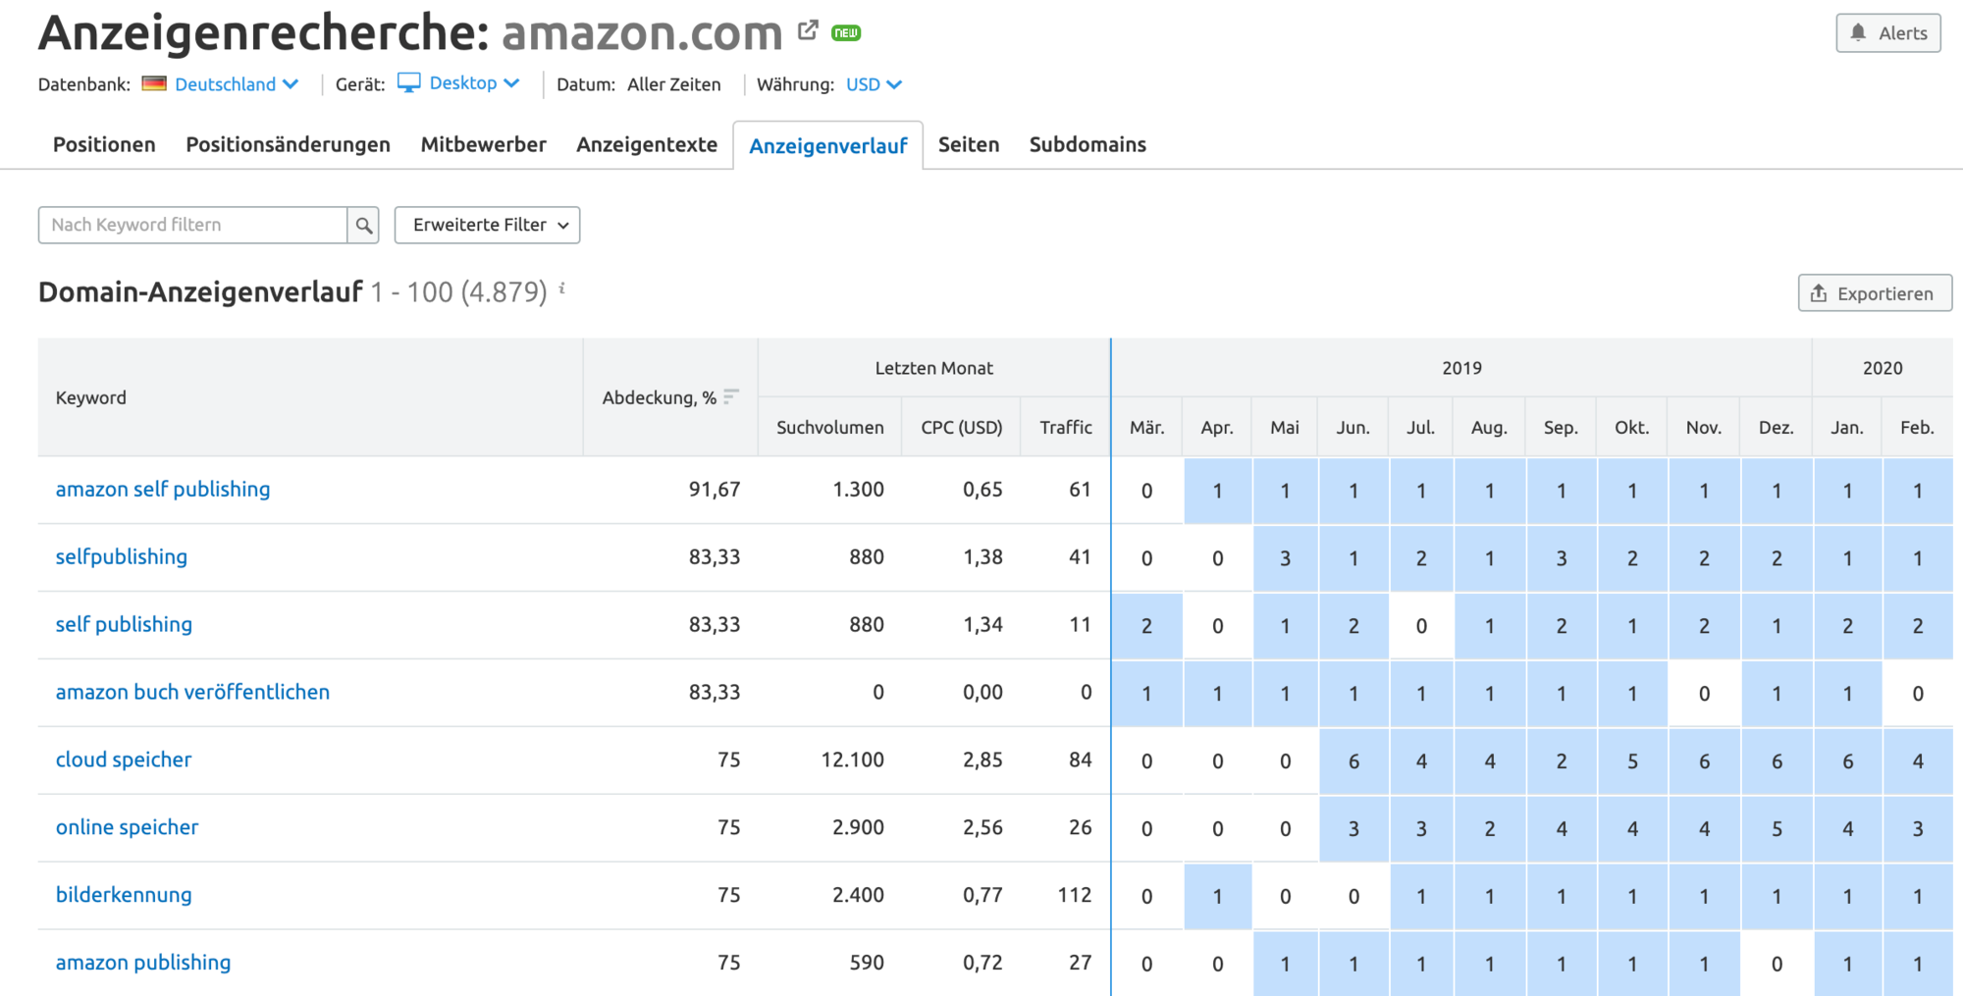Open the Deutschland database dropdown
1963x996 pixels.
click(x=236, y=84)
